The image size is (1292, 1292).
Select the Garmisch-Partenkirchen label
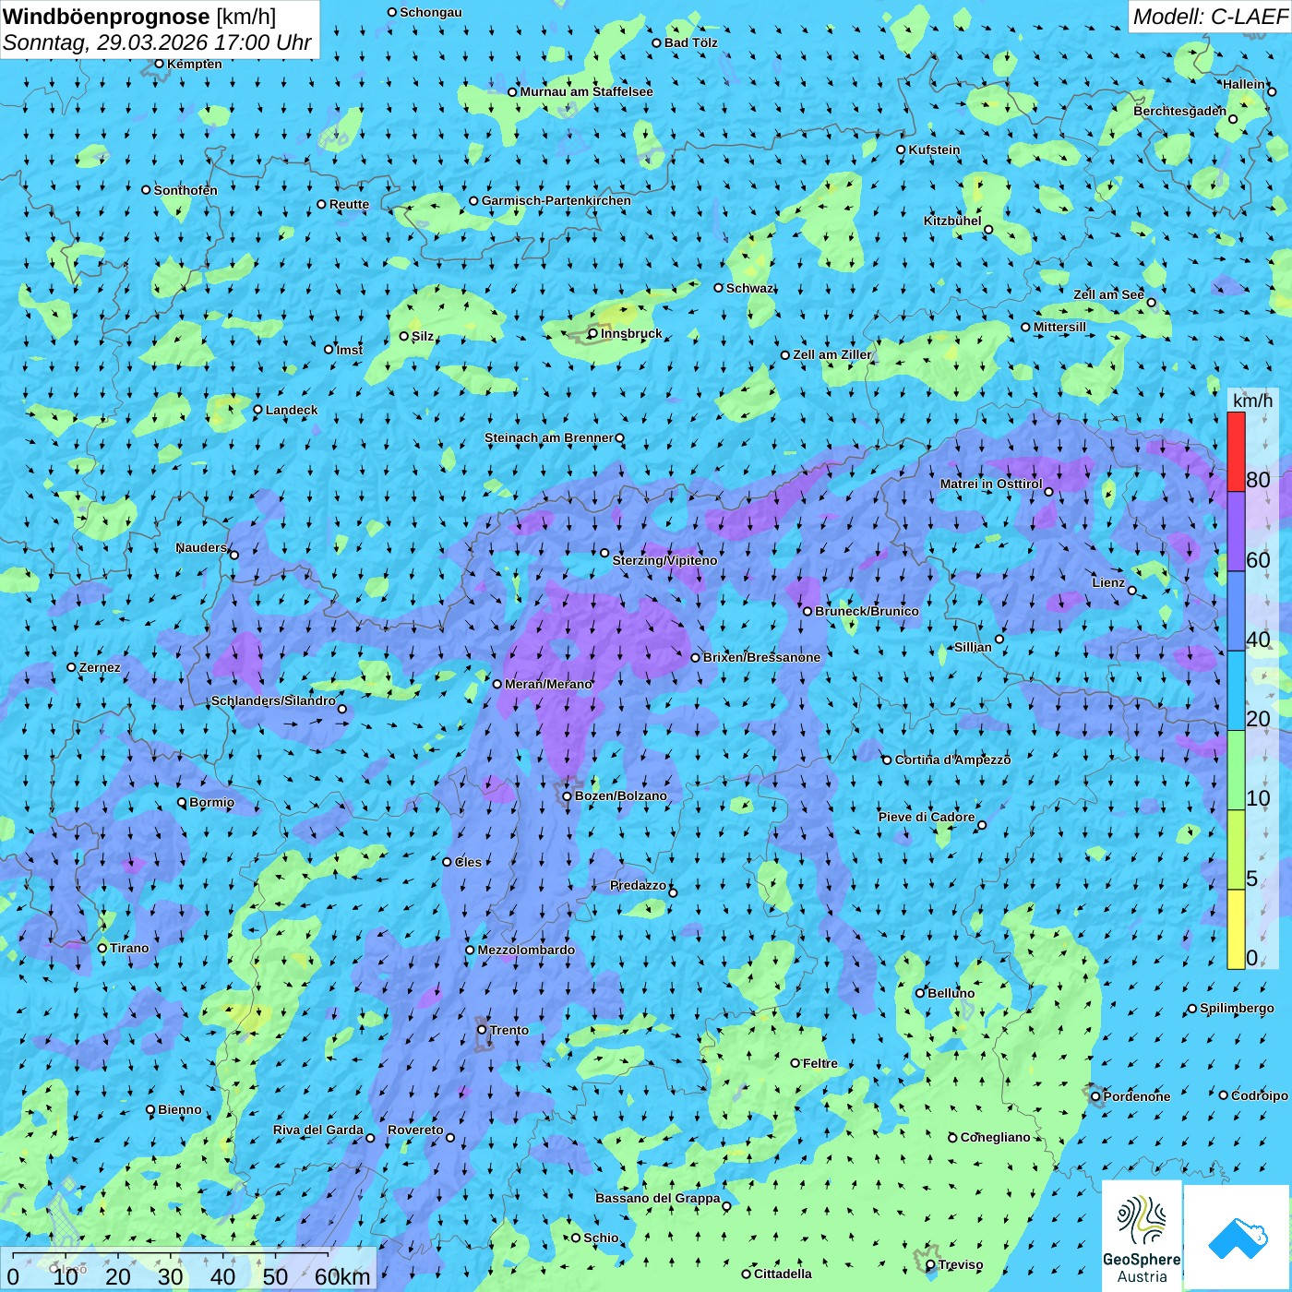click(556, 200)
